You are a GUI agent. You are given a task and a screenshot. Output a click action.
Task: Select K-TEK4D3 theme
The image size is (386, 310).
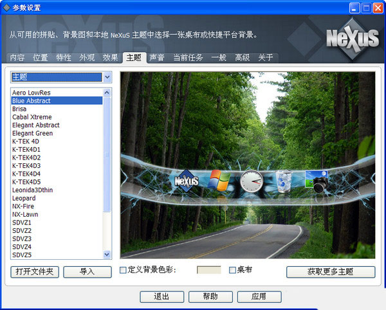(x=57, y=165)
